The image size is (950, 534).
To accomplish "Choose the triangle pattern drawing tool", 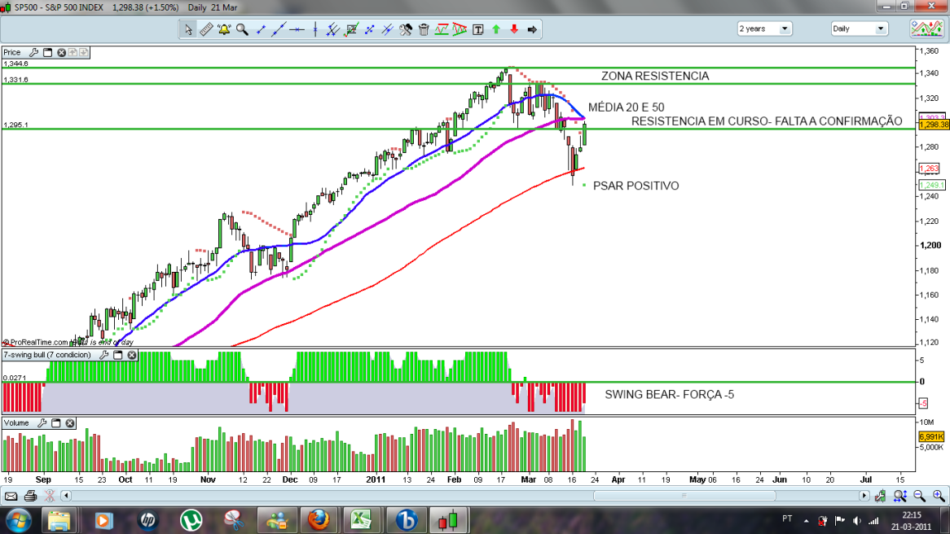I will click(x=460, y=29).
